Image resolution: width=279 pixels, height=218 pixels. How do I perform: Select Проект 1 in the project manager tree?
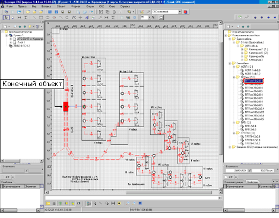[18, 36]
